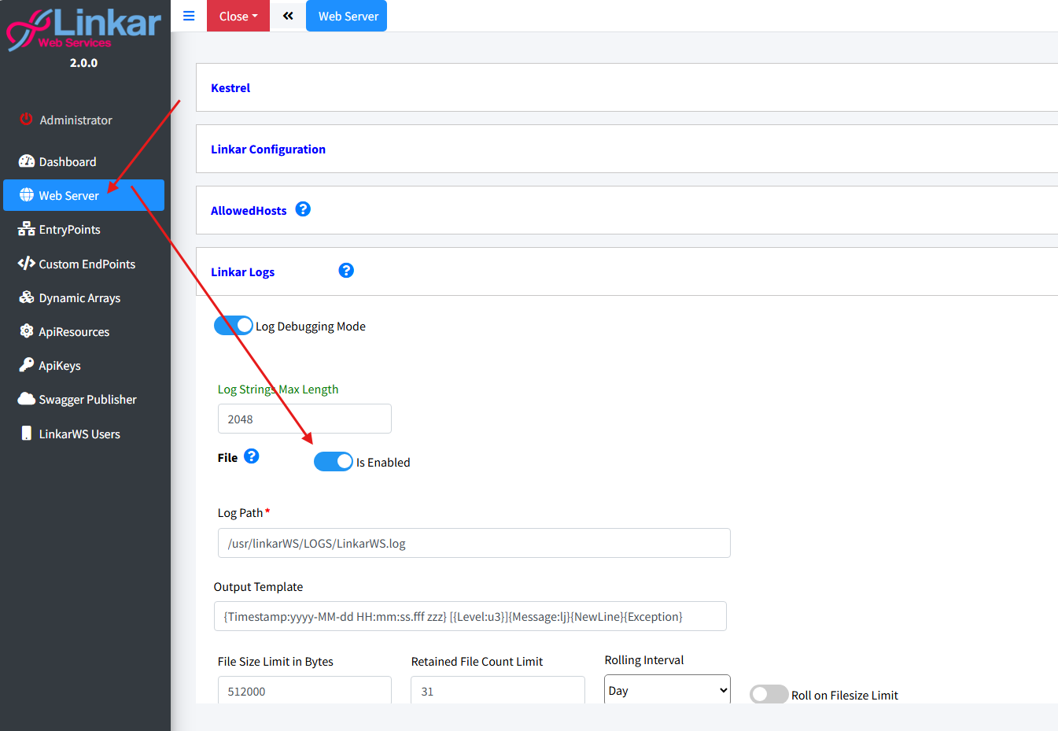Viewport: 1058px width, 731px height.
Task: Open Dashboard from the sidebar
Action: 68,162
